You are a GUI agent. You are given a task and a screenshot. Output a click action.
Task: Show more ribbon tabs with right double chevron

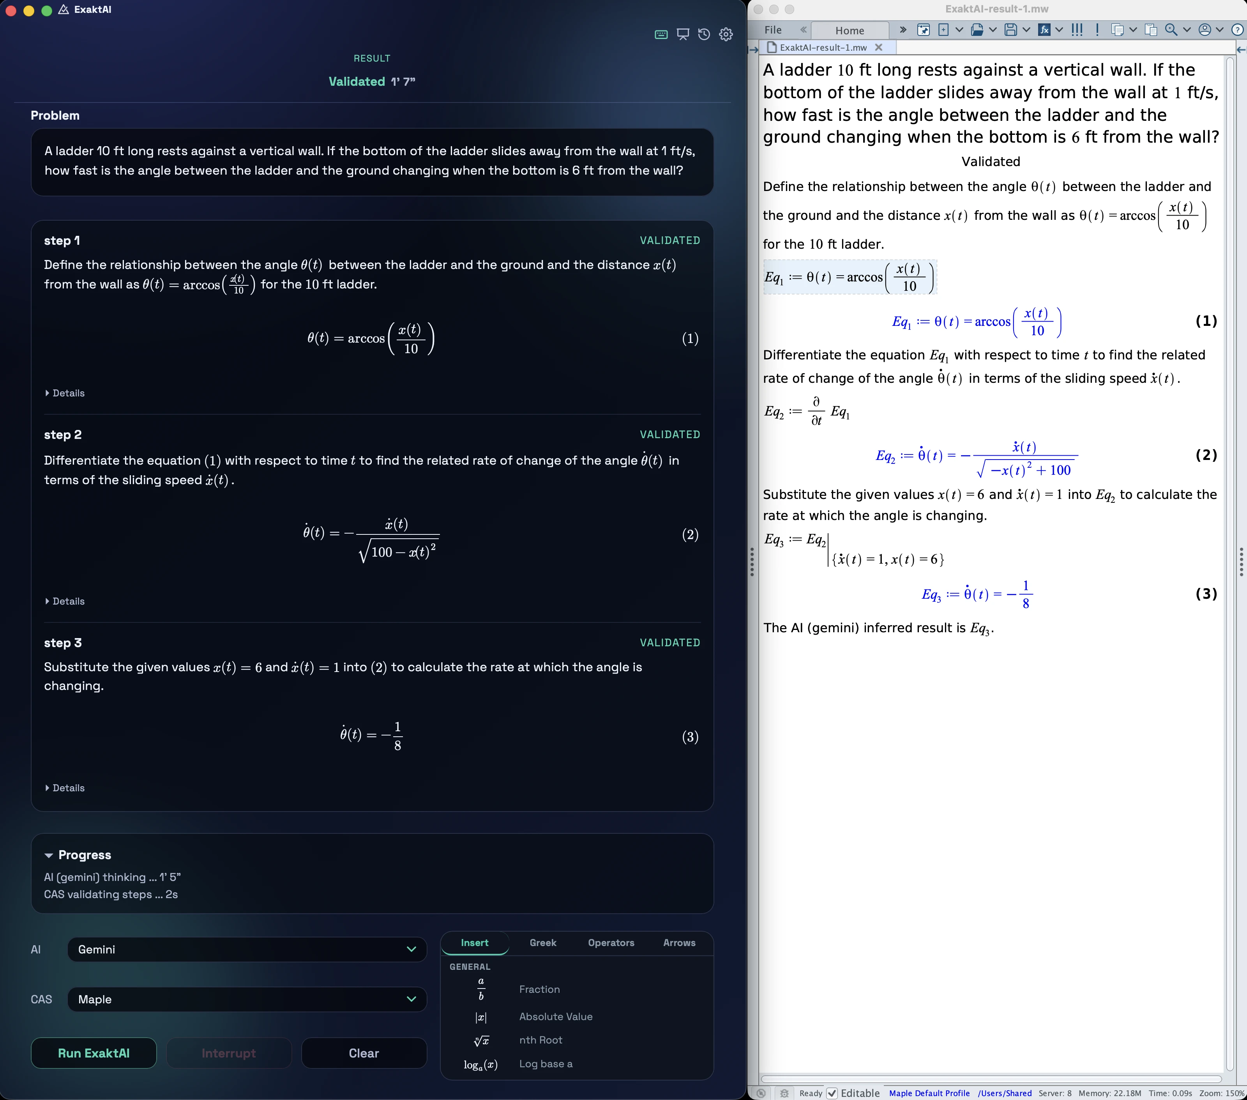pos(903,30)
